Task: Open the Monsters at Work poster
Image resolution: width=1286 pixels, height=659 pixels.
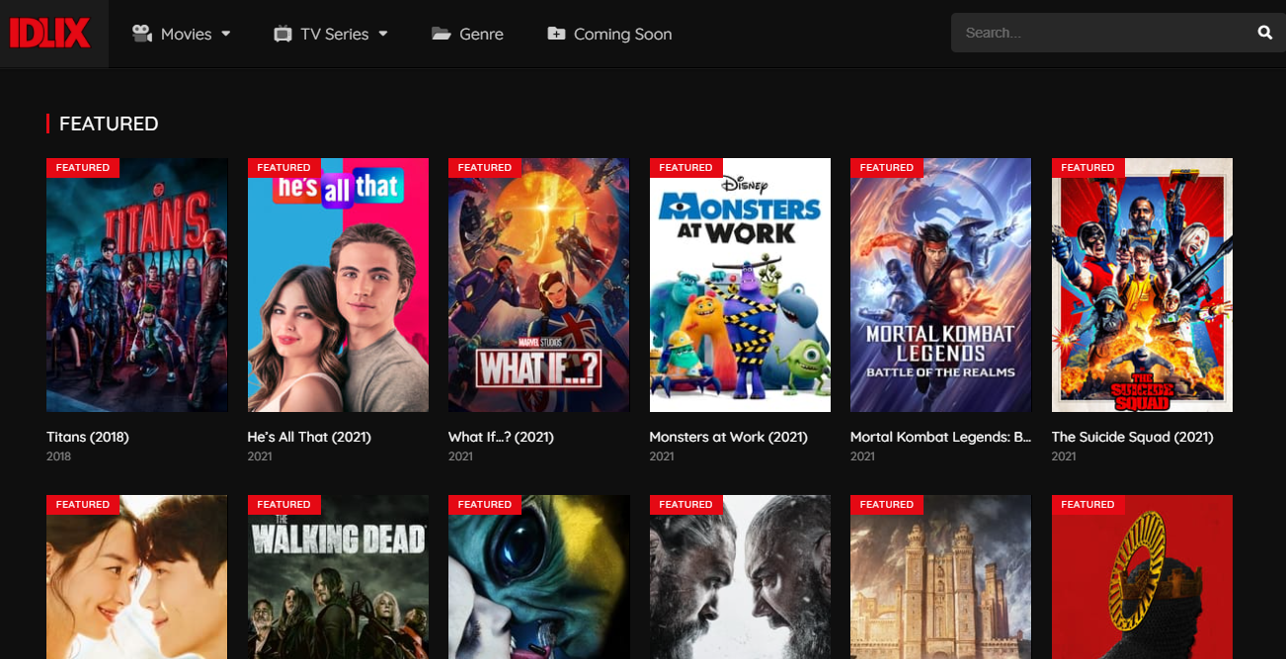Action: (740, 285)
